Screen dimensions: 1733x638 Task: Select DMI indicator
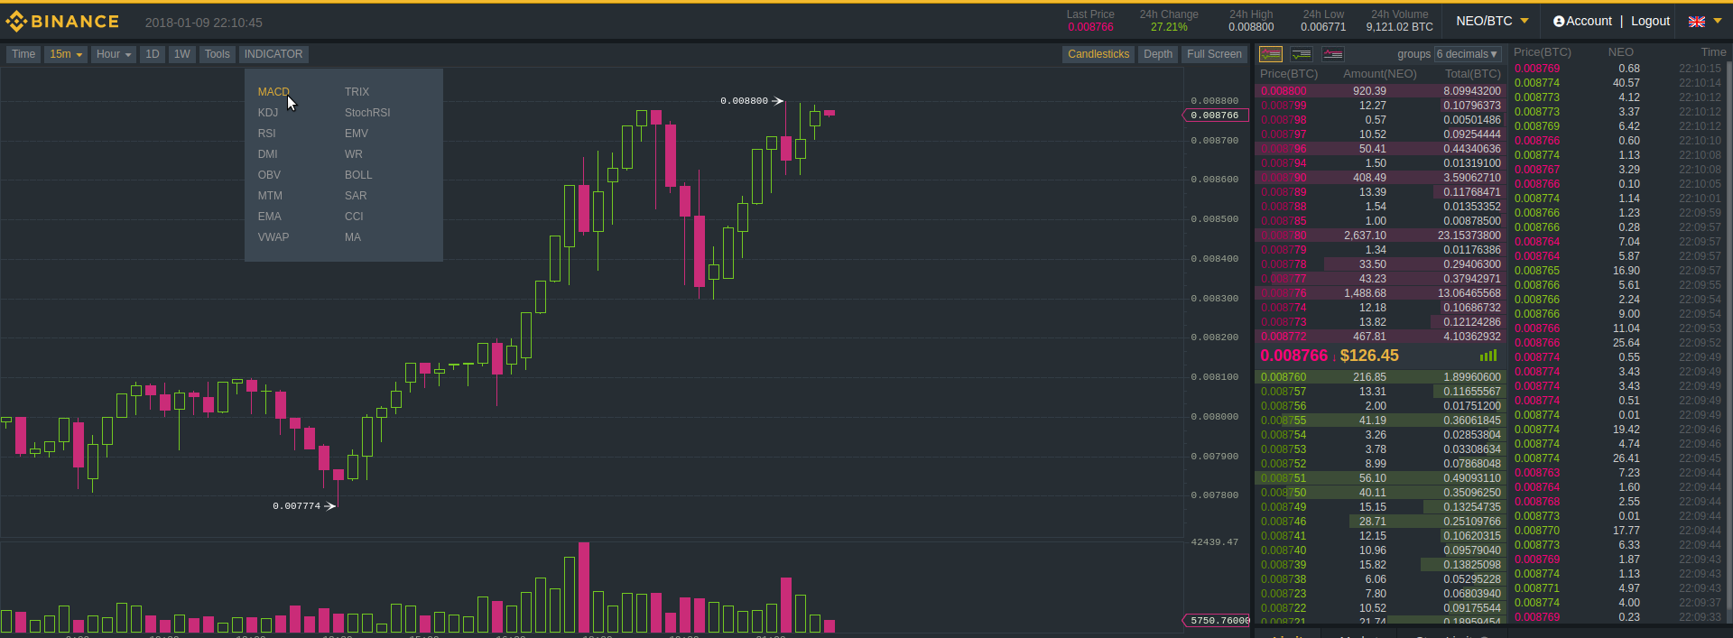point(268,154)
